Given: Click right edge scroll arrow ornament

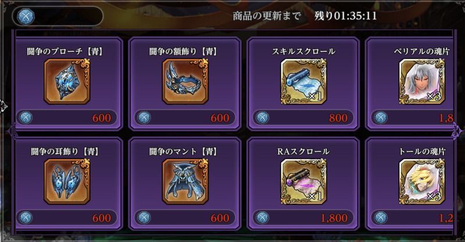Looking at the screenshot, I should 457,132.
